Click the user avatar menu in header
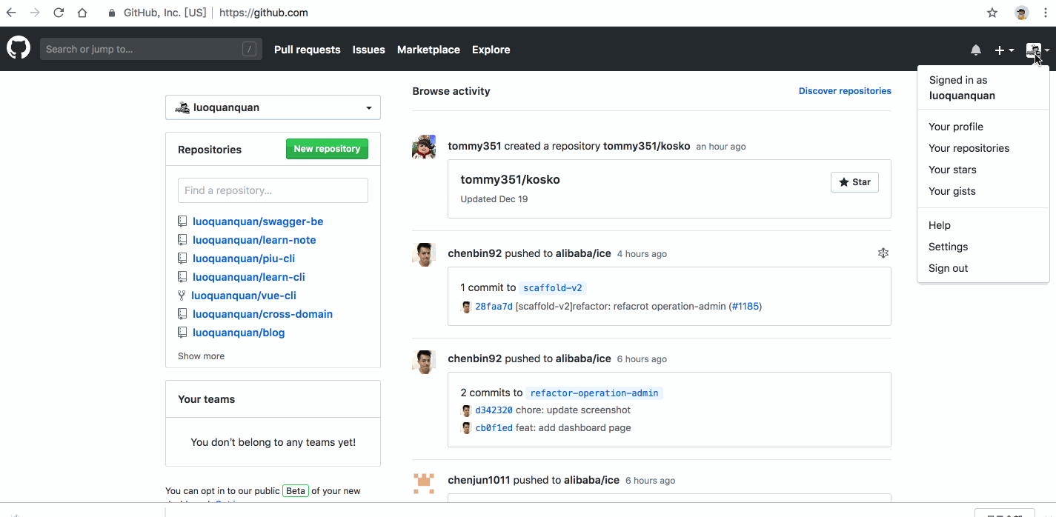 (1037, 50)
